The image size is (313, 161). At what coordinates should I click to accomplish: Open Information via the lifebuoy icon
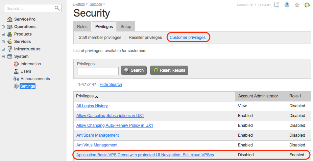coord(16,64)
